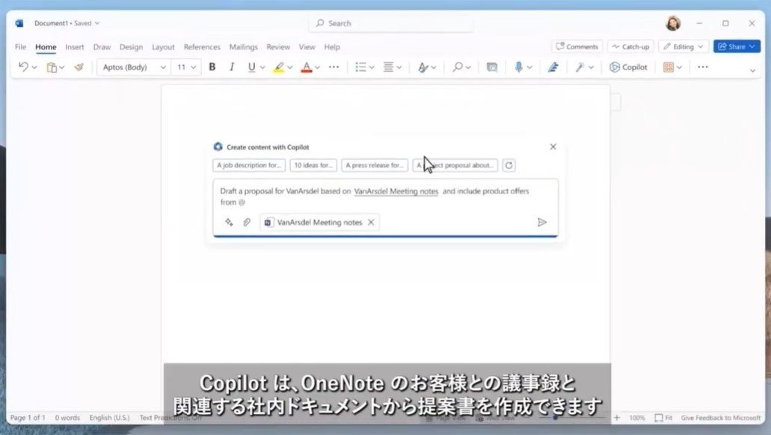Open the Document1 Saved title dropdown
The width and height of the screenshot is (771, 435).
coord(67,23)
